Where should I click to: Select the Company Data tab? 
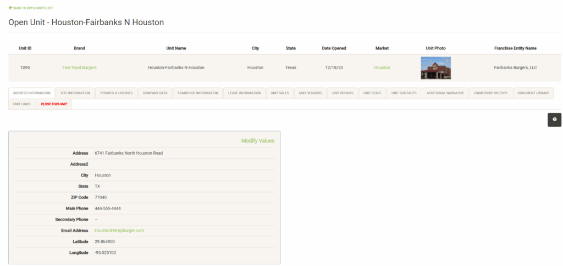(155, 93)
